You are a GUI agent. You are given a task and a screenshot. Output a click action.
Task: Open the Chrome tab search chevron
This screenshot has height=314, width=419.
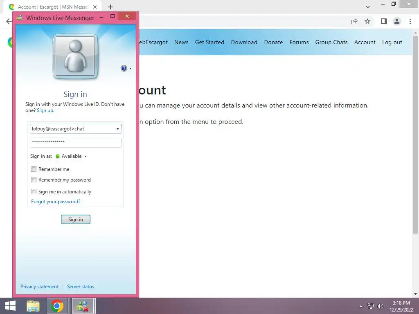tap(368, 7)
